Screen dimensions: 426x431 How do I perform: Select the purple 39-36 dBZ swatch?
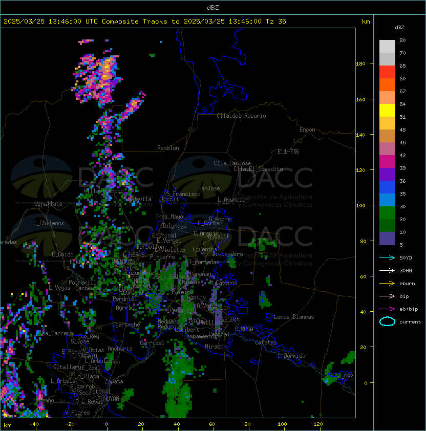click(387, 175)
